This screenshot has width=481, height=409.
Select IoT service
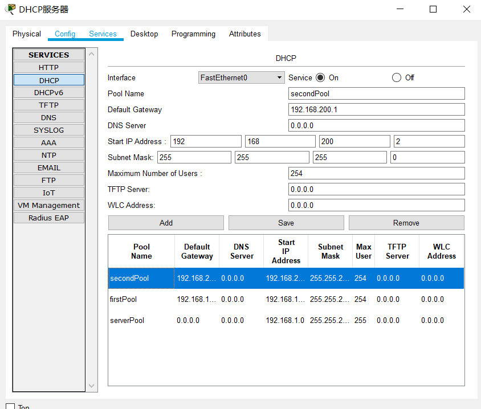(49, 193)
